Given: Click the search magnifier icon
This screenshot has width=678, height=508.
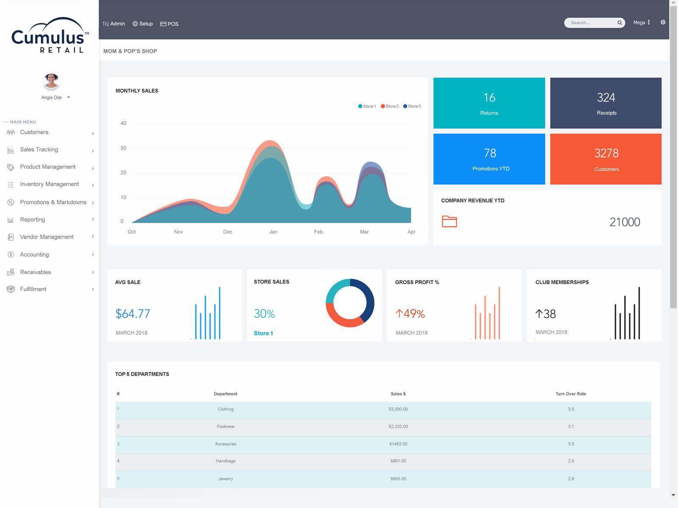Looking at the screenshot, I should [620, 23].
